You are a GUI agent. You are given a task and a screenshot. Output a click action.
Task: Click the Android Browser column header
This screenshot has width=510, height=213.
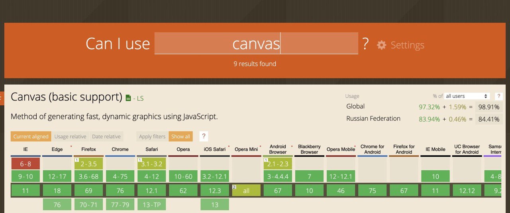click(x=278, y=149)
